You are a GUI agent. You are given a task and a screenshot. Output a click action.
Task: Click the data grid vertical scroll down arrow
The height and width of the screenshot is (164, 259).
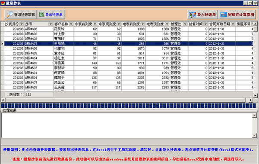pos(256,95)
